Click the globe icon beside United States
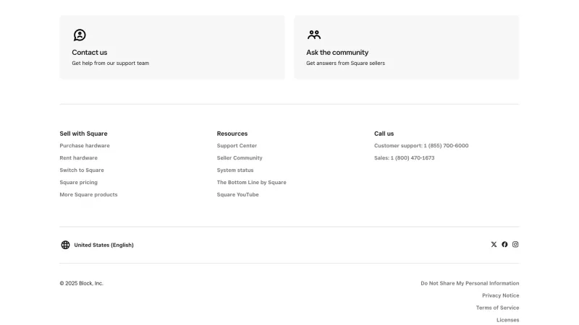 coord(65,245)
